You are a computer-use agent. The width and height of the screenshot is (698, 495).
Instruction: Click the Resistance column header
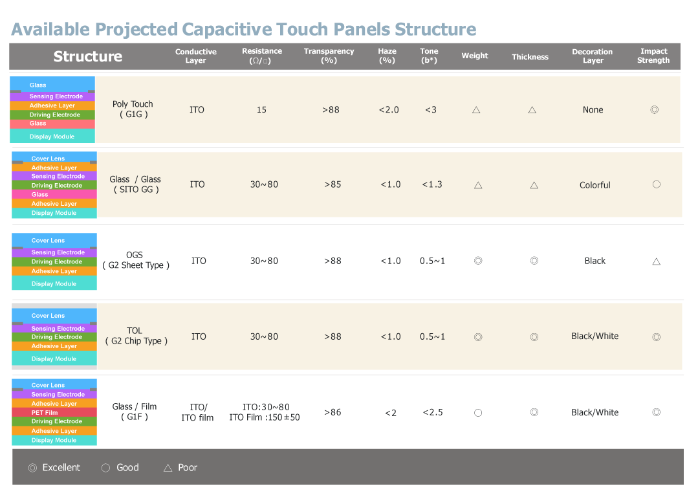click(x=262, y=56)
